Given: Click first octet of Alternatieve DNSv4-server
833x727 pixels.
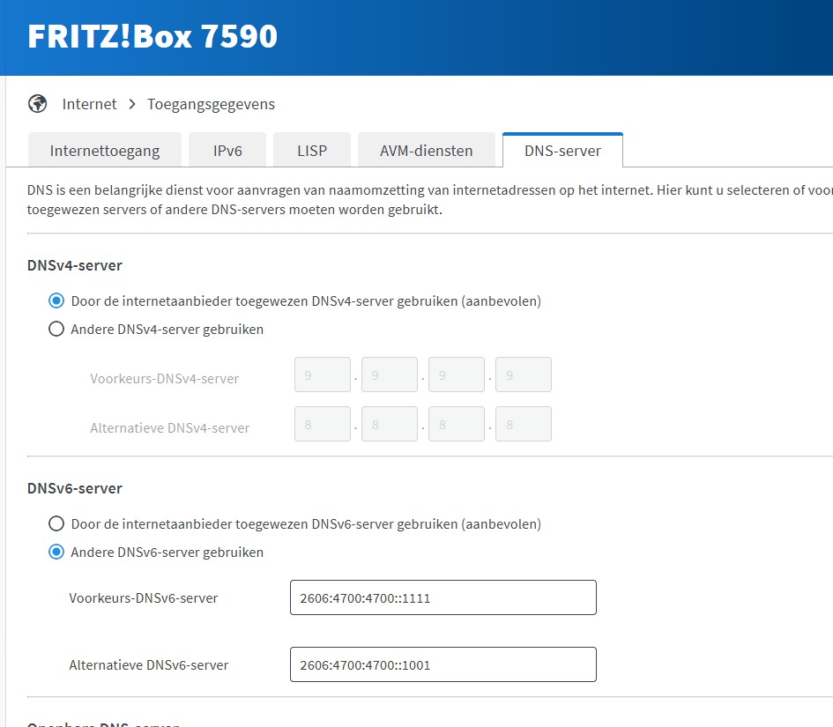Looking at the screenshot, I should 323,424.
